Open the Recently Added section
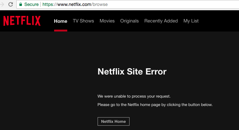239x130 pixels. [x=161, y=21]
